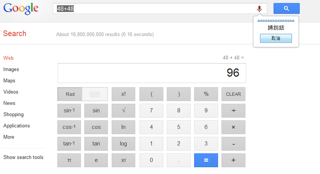Switch calculator to Rad mode
This screenshot has width=320, height=174.
point(70,94)
